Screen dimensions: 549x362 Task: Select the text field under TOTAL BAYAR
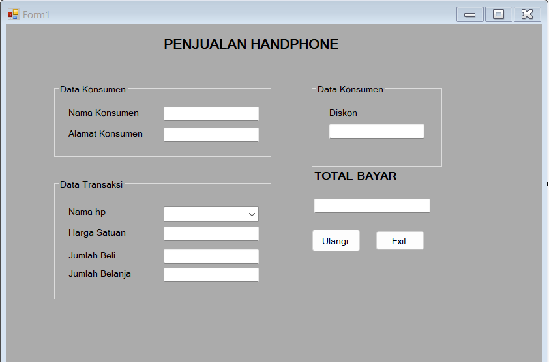(372, 206)
